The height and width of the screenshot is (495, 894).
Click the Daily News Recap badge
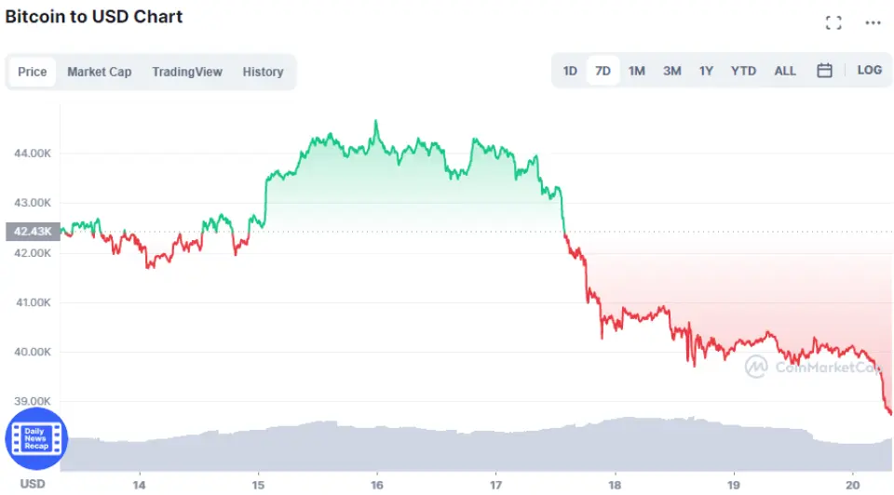[36, 438]
